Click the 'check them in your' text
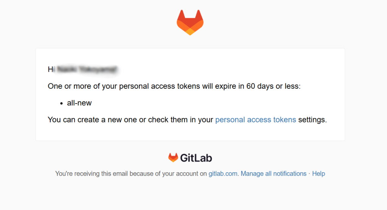 coord(180,120)
